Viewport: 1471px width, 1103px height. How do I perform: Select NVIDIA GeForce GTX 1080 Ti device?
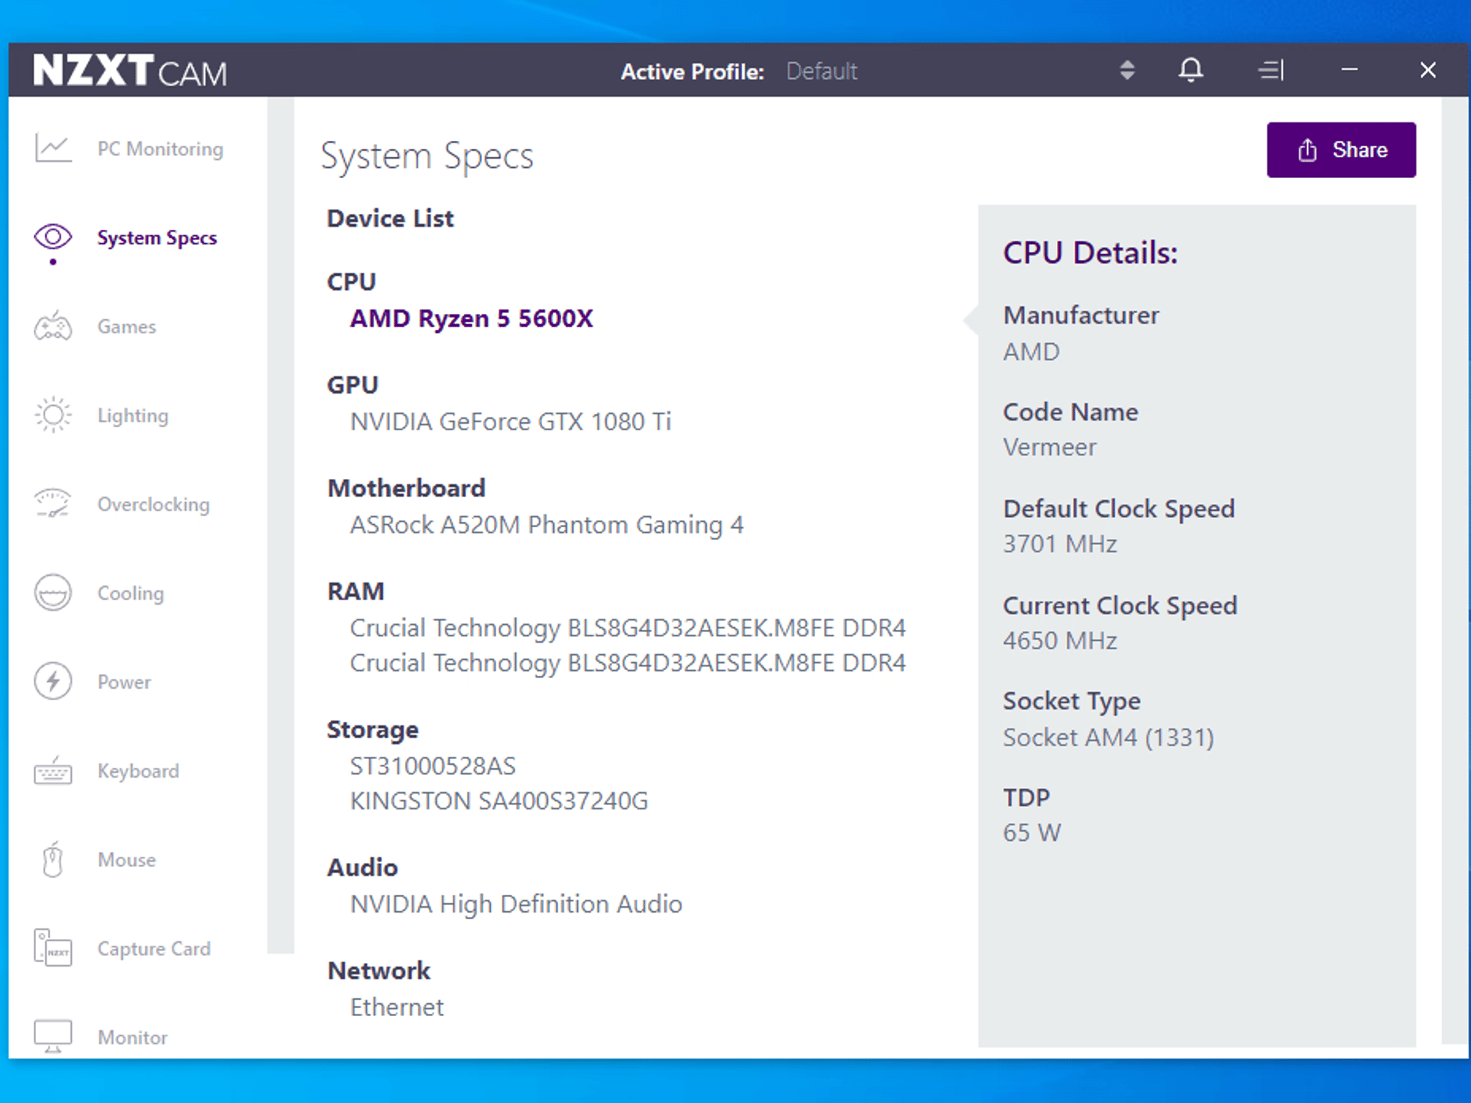click(511, 422)
